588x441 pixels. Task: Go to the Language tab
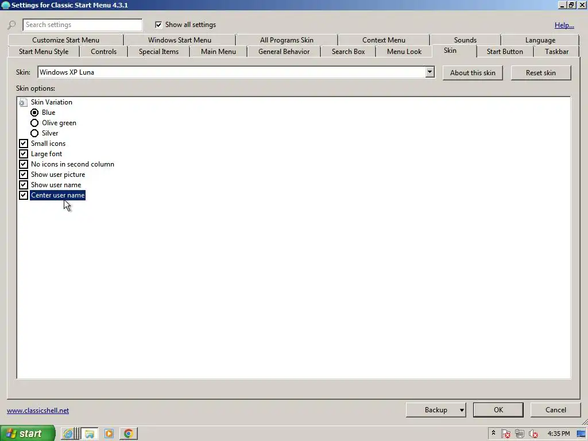coord(540,40)
